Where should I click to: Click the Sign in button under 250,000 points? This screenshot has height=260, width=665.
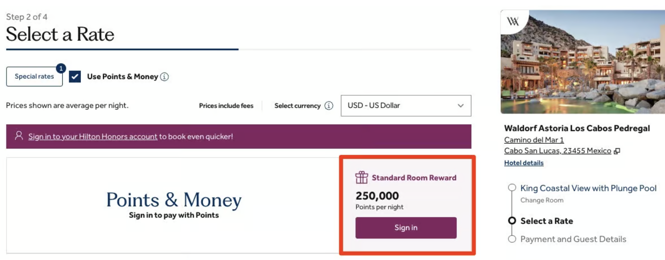(406, 228)
